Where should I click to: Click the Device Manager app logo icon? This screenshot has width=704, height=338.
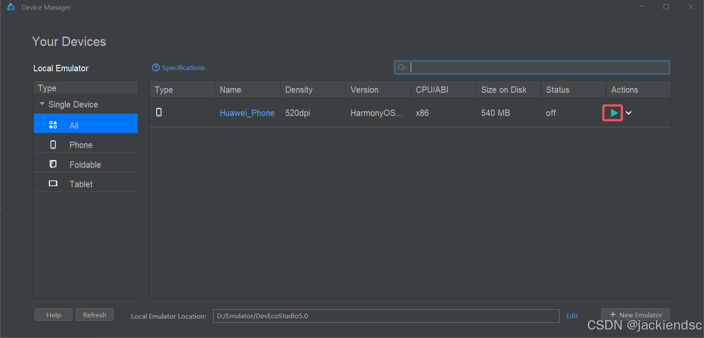pos(11,7)
